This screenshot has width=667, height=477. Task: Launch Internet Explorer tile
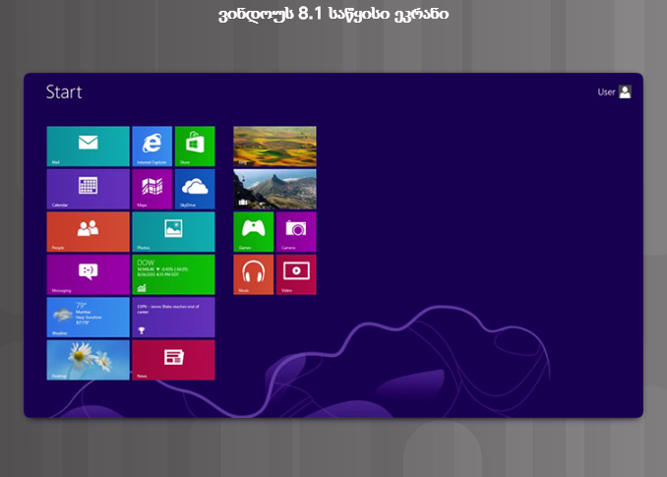[152, 146]
